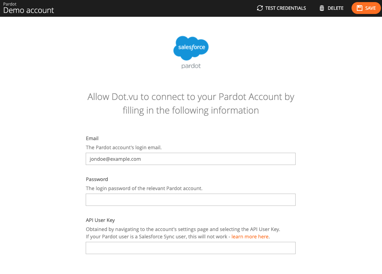Click DELETE in the top bar

click(335, 8)
